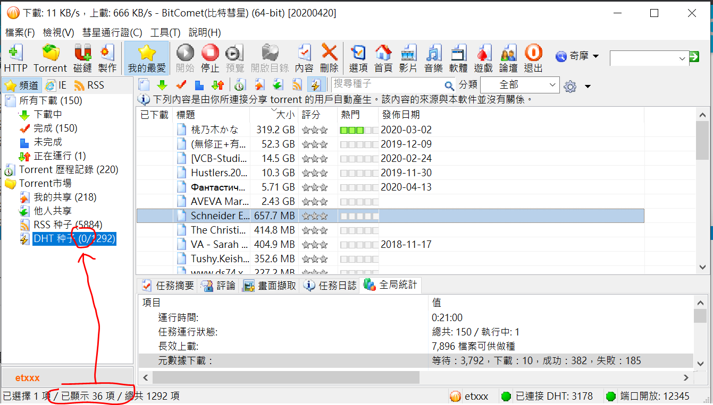This screenshot has height=405, width=713.
Task: Switch to the 任務摘要 tab
Action: click(x=168, y=285)
